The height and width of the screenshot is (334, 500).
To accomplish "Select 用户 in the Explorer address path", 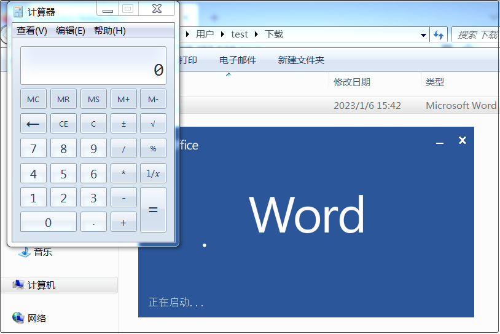I will tap(205, 34).
